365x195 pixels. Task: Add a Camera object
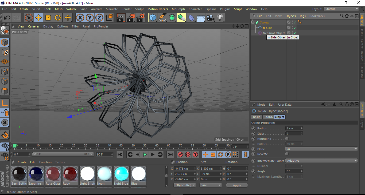[x=210, y=18]
